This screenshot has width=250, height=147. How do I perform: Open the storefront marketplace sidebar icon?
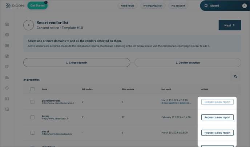7,109
